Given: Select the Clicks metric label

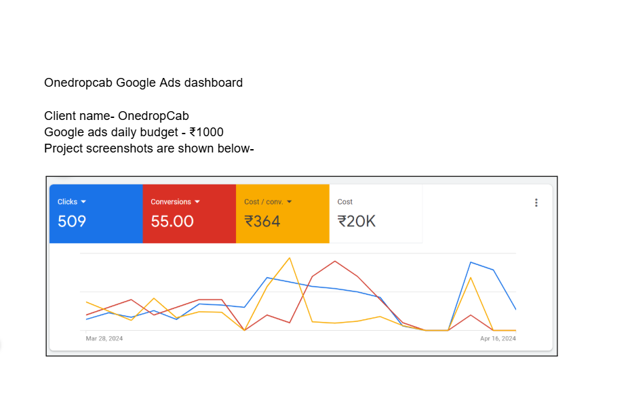Looking at the screenshot, I should point(67,201).
